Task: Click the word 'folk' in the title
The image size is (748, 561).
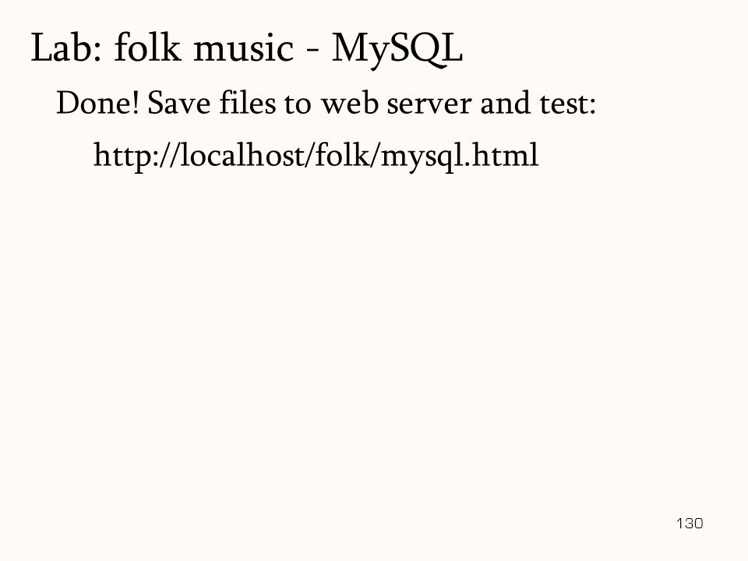Action: click(147, 48)
